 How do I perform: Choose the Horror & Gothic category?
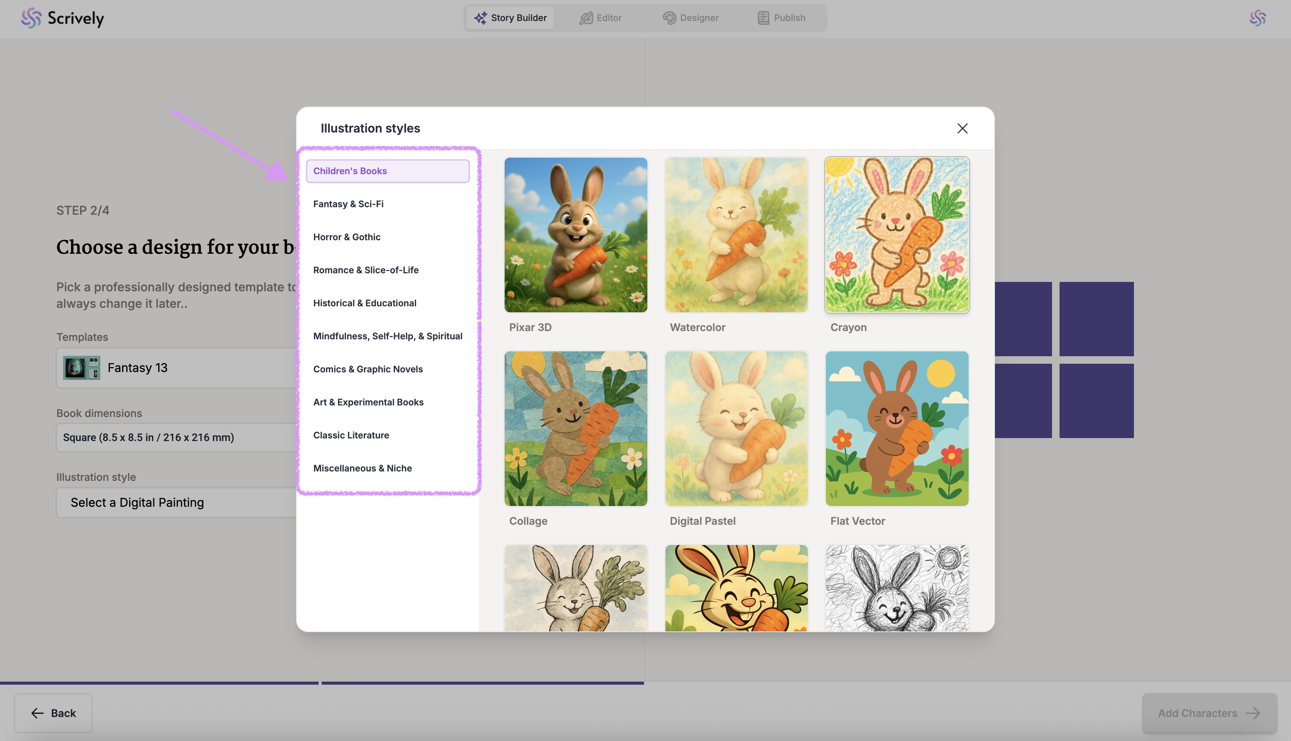click(x=347, y=237)
